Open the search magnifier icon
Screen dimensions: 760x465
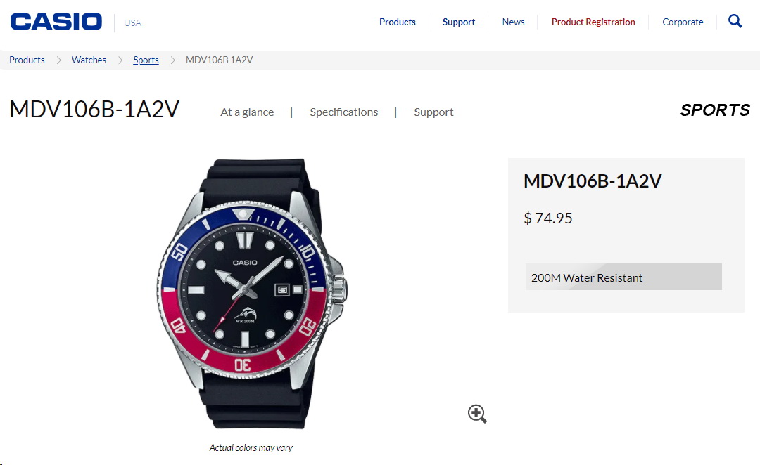(x=735, y=21)
